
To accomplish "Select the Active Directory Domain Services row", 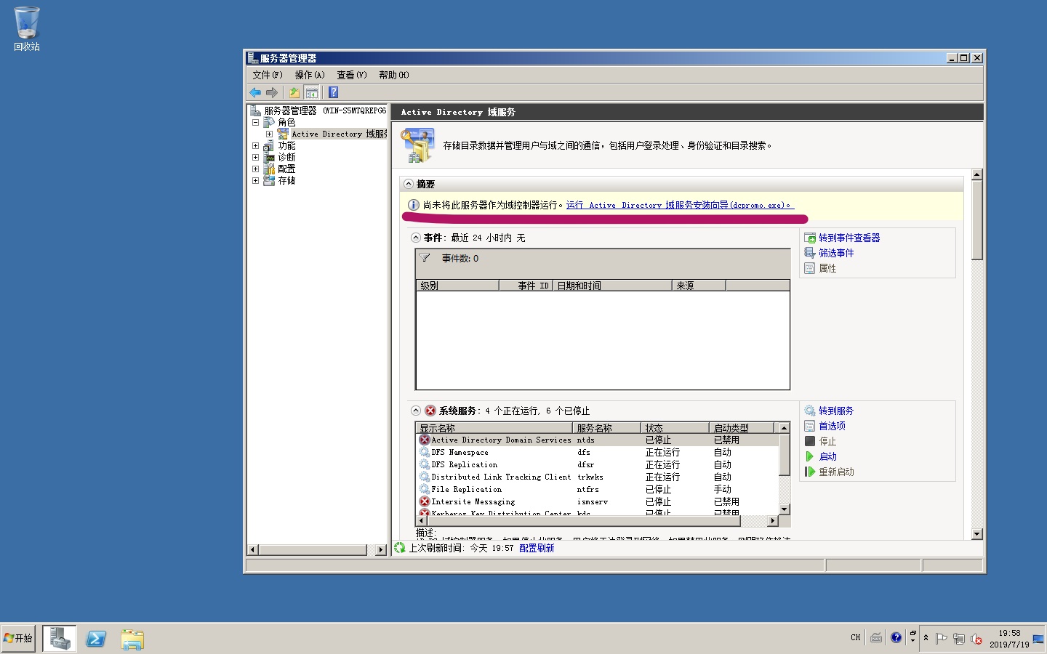I will pos(501,440).
